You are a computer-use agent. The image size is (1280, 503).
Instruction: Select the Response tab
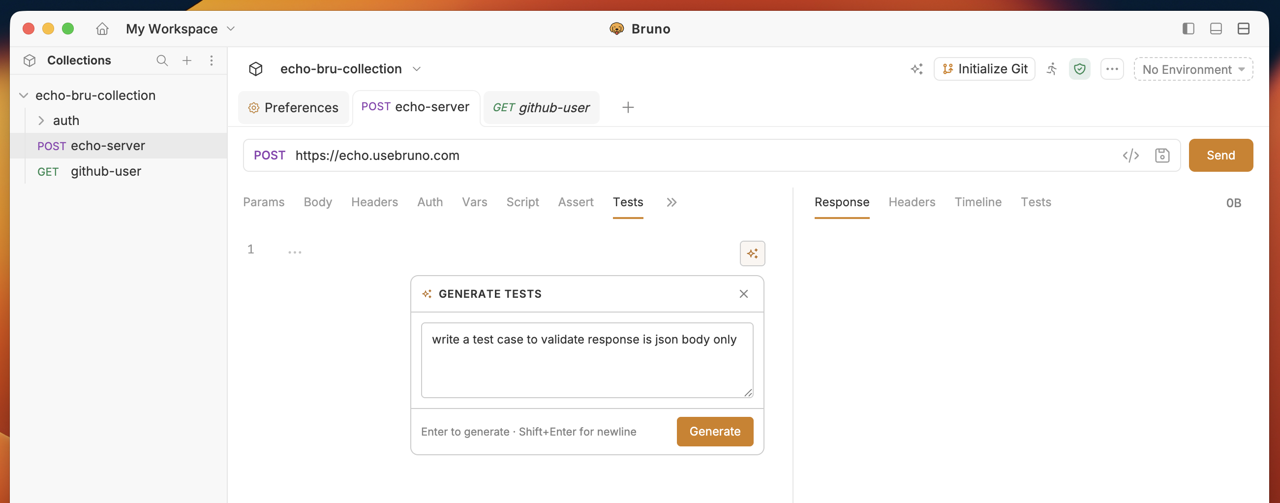coord(842,202)
